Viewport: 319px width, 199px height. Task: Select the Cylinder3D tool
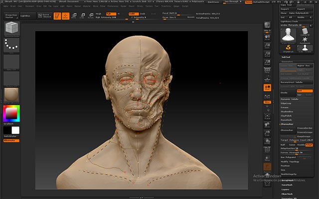(x=305, y=32)
